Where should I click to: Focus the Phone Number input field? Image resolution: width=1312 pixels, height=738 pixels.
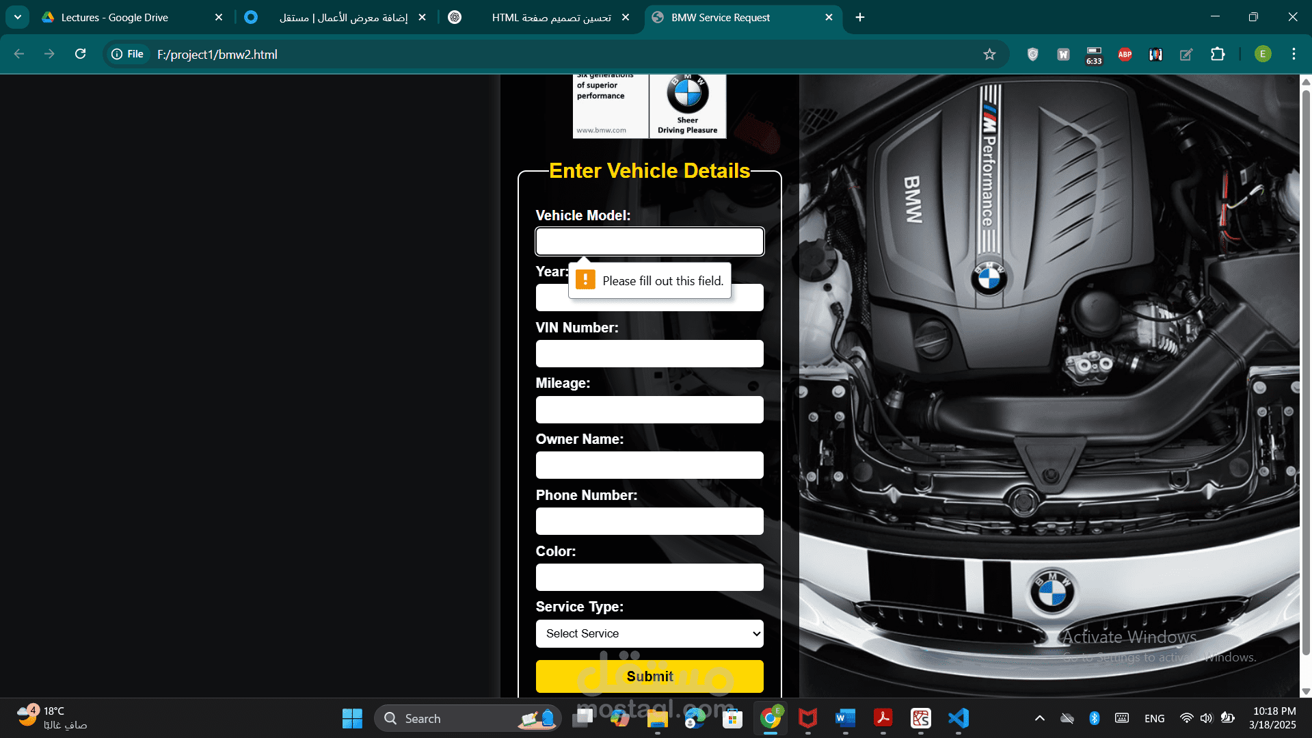[x=650, y=521]
